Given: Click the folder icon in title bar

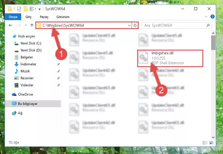Looking at the screenshot, I should coord(10,9).
